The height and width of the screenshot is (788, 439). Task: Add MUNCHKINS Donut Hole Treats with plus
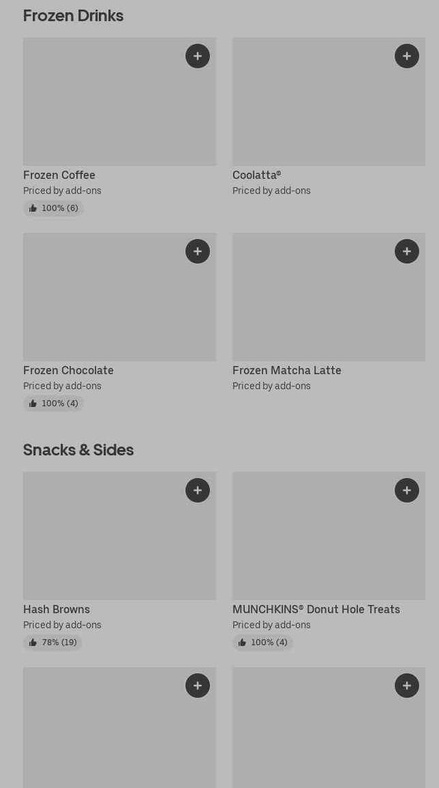point(407,490)
